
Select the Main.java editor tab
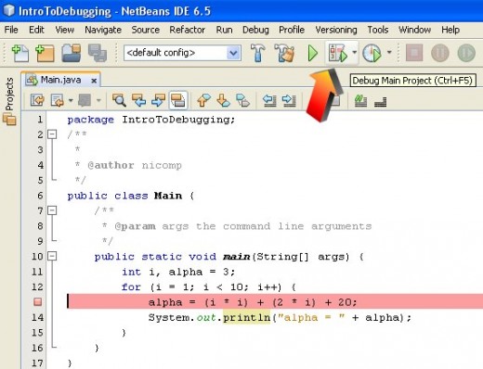pos(60,80)
